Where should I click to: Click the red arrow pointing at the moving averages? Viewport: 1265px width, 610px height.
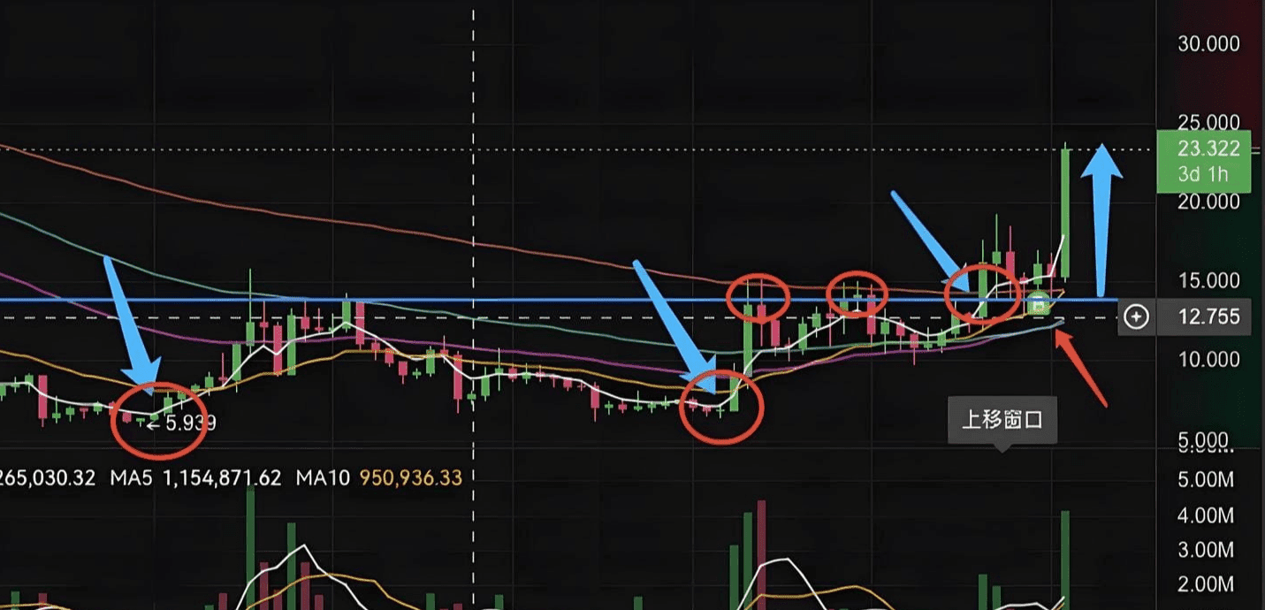(1081, 366)
